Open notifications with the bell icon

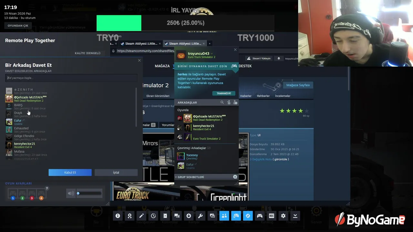click(279, 58)
